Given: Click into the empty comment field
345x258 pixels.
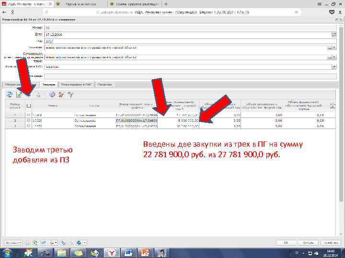Looking at the screenshot, I should click(x=190, y=76).
